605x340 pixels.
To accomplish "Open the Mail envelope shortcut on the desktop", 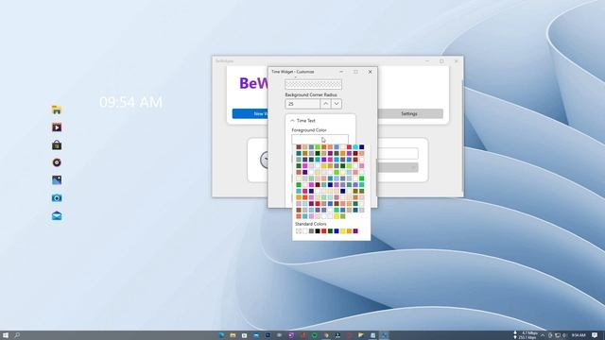I will coord(57,216).
